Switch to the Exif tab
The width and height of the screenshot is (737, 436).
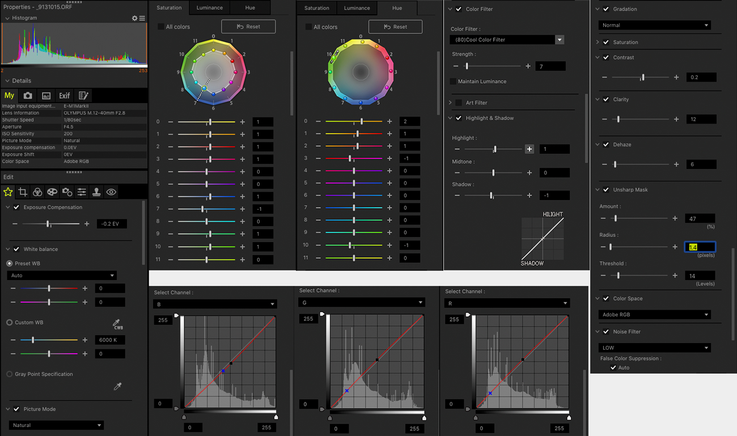64,95
